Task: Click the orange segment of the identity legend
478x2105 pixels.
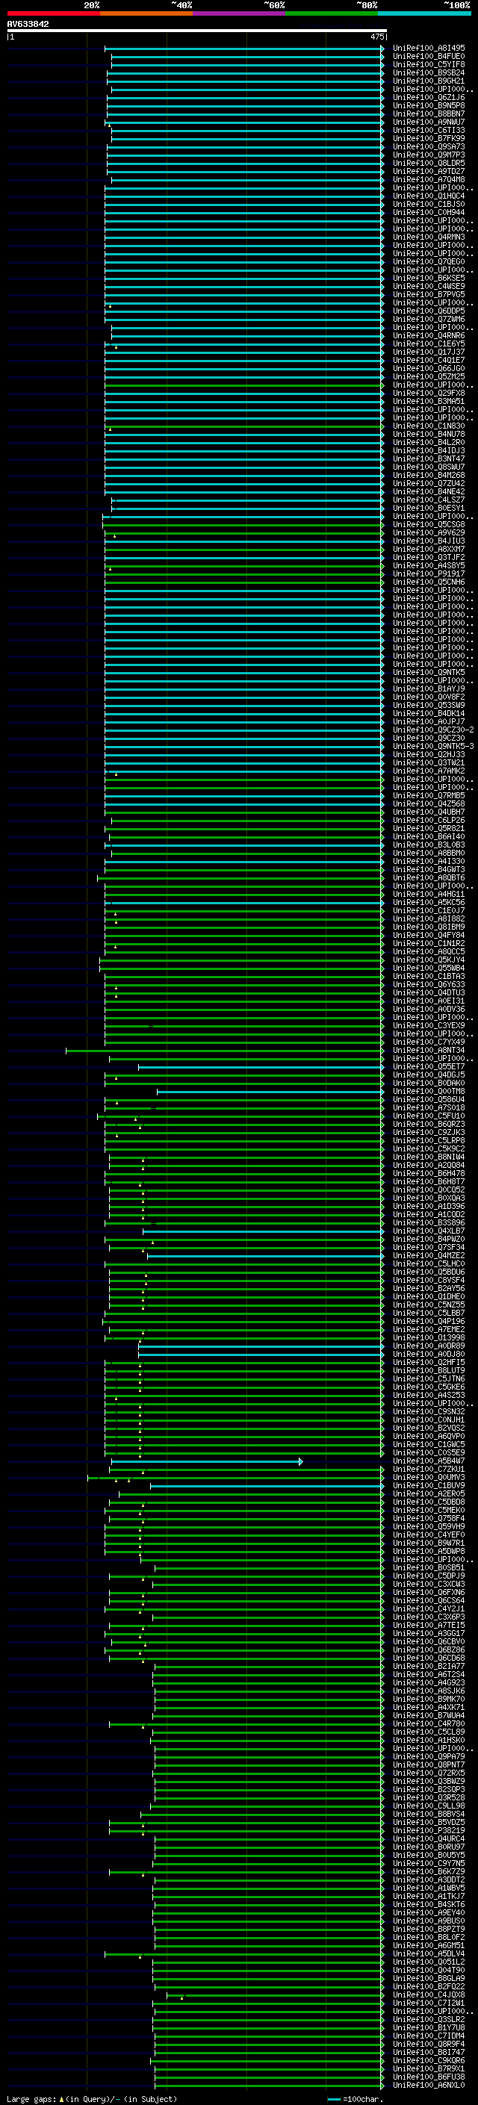Action: (146, 13)
